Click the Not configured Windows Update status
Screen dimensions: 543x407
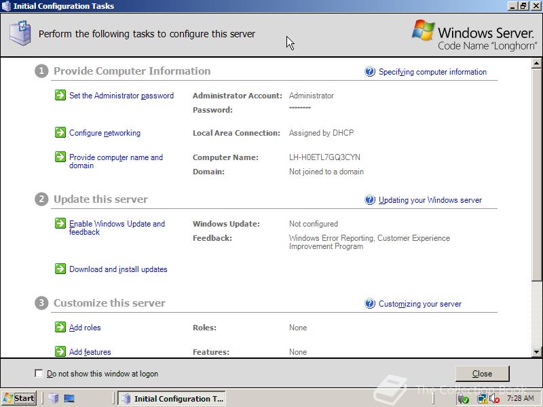314,224
